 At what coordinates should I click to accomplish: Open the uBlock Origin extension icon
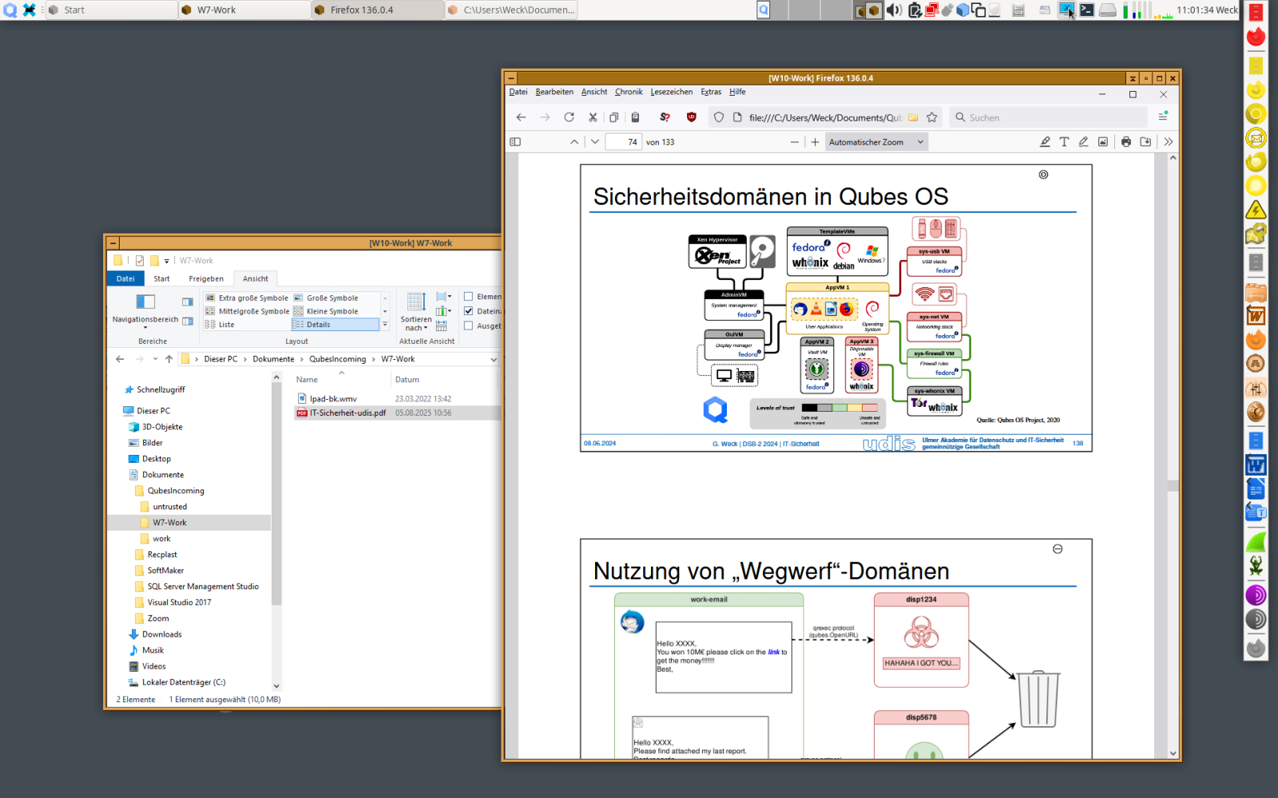click(692, 117)
